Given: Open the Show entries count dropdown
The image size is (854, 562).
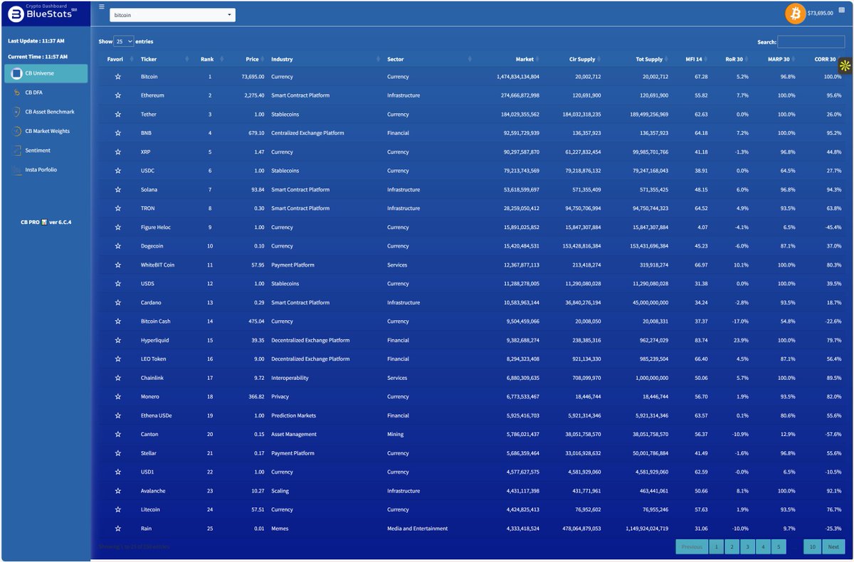Looking at the screenshot, I should (124, 41).
